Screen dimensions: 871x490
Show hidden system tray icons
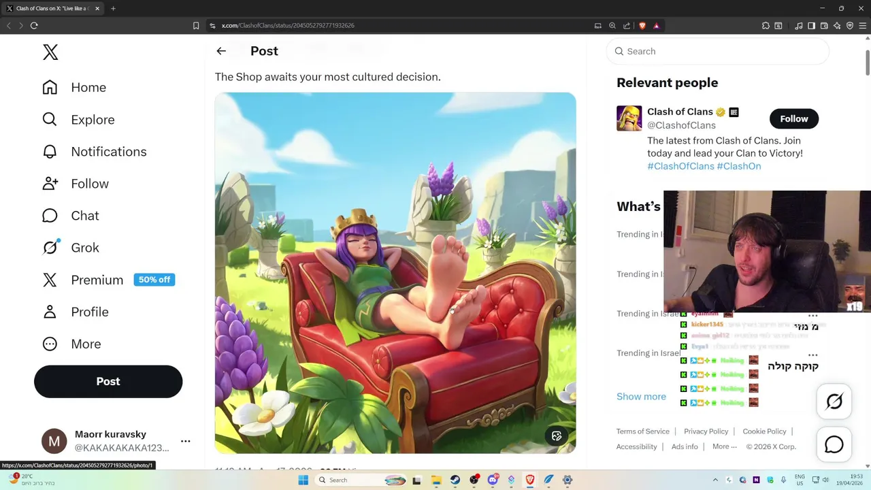pos(714,480)
